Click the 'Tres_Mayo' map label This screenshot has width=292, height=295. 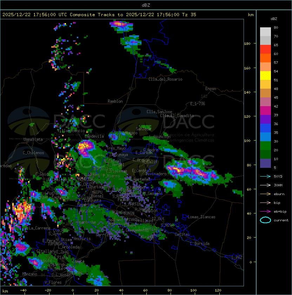click(116, 148)
